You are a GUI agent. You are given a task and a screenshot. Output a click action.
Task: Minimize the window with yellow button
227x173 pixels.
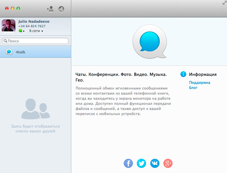pos(12,8)
